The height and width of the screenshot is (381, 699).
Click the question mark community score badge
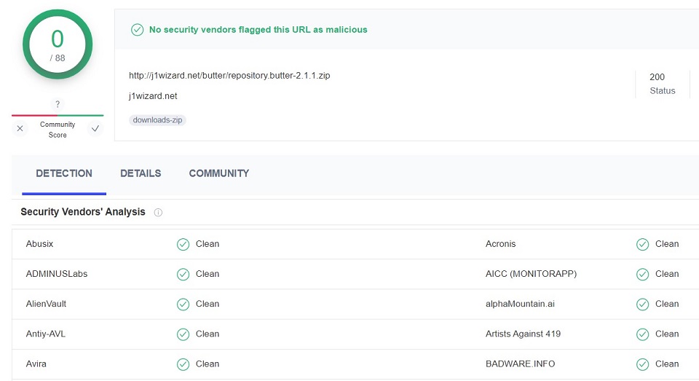(x=58, y=104)
